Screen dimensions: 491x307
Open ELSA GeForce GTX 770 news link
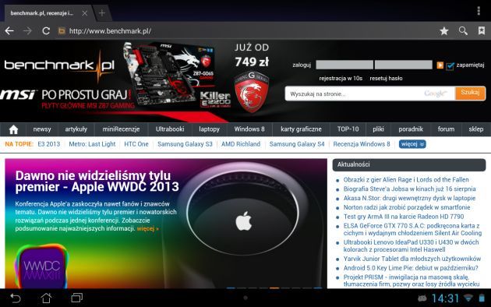click(412, 229)
